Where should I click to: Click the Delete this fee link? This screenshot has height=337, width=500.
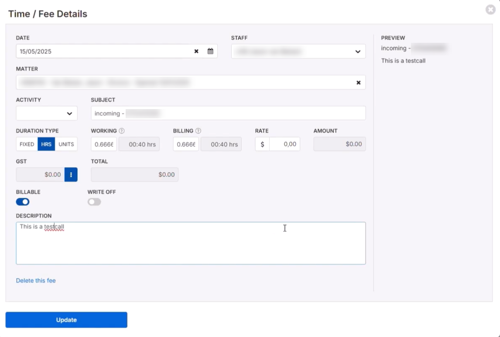[x=36, y=281]
